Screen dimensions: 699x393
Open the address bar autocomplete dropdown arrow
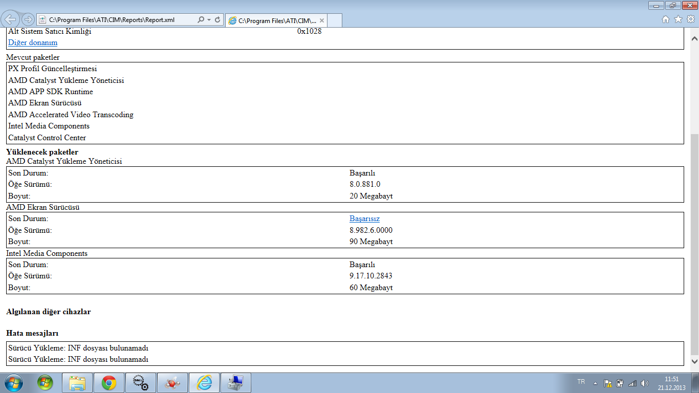209,20
